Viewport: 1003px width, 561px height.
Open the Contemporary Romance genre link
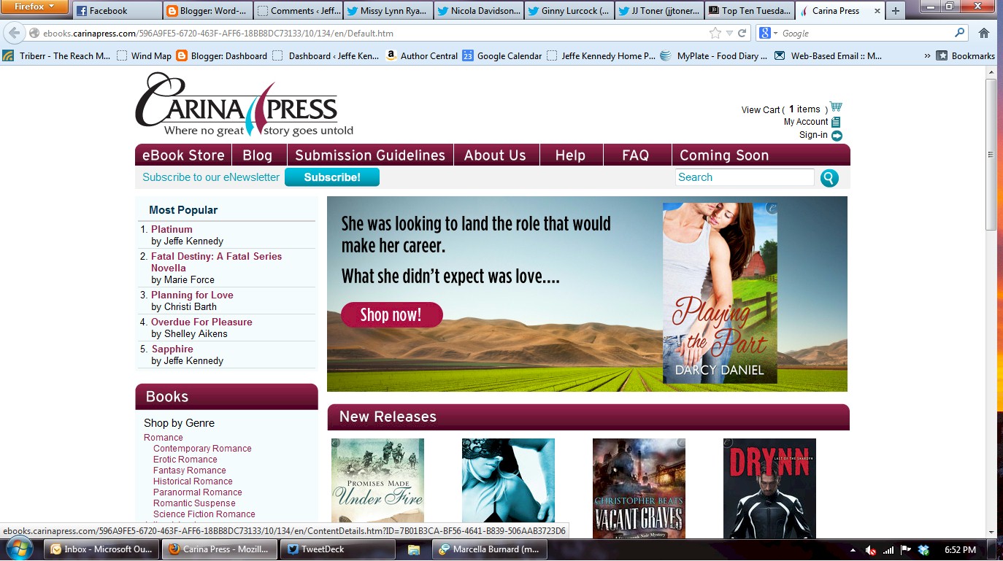coord(202,449)
